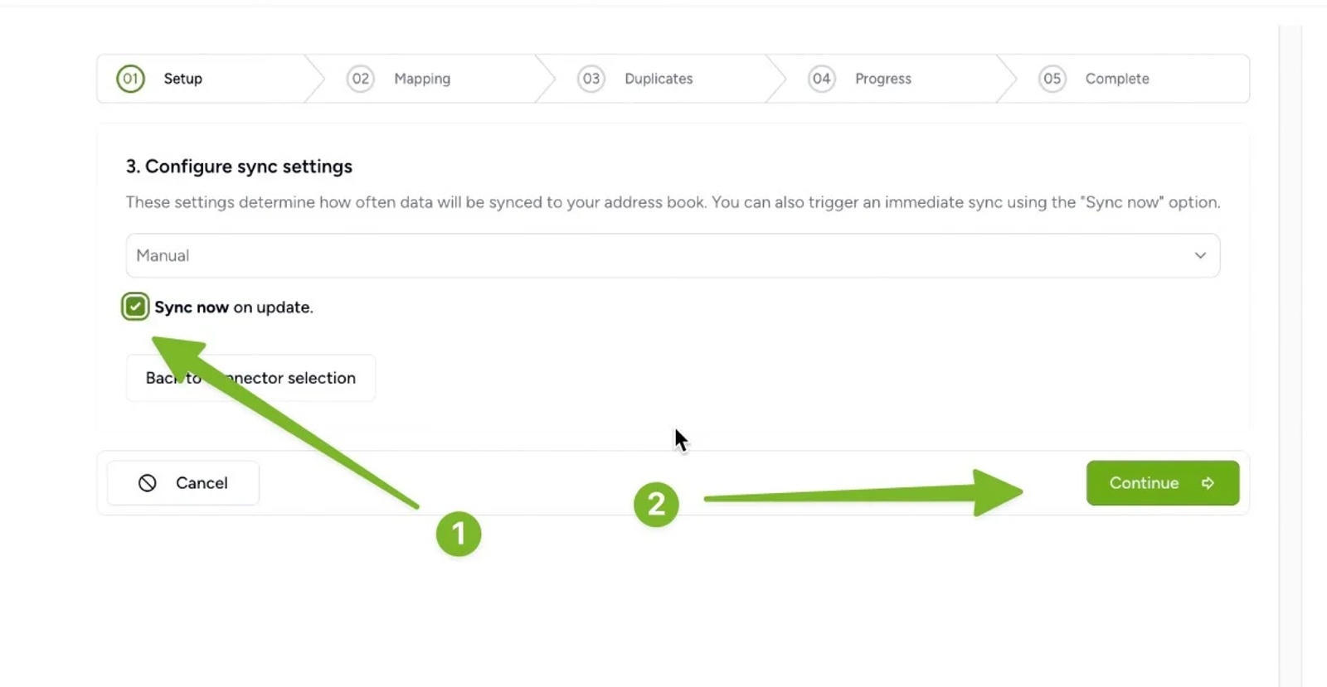Click Back to connector selection

[250, 378]
